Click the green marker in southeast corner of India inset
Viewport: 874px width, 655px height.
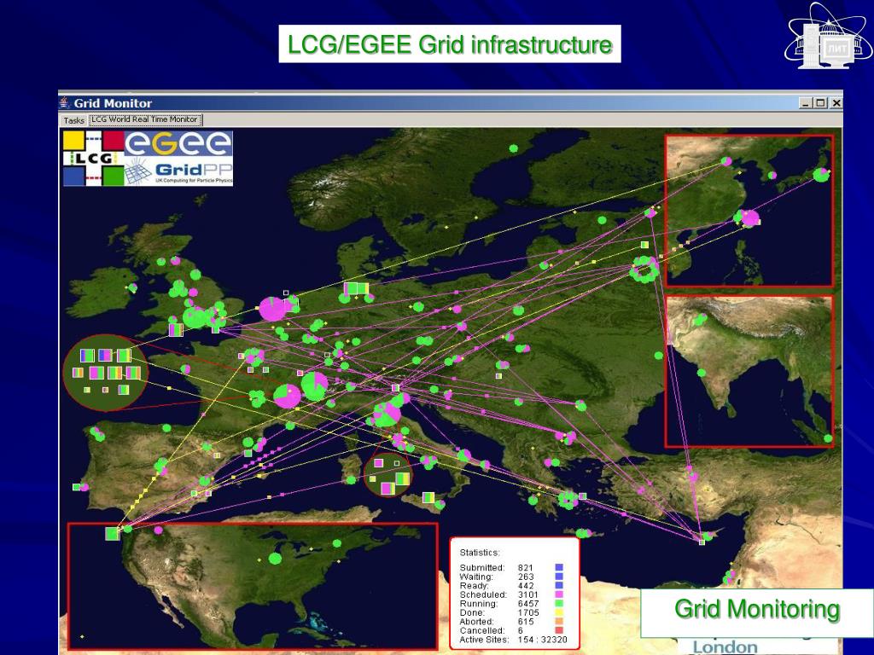tap(828, 439)
